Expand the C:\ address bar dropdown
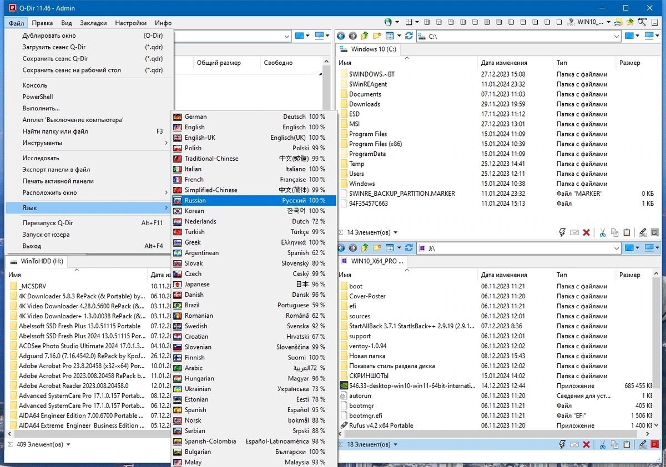The image size is (666, 467). tap(617, 36)
